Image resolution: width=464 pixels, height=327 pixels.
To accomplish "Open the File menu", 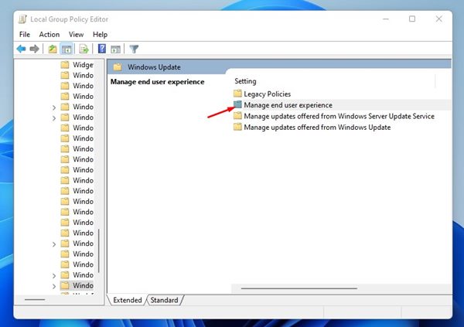I will pyautogui.click(x=25, y=35).
